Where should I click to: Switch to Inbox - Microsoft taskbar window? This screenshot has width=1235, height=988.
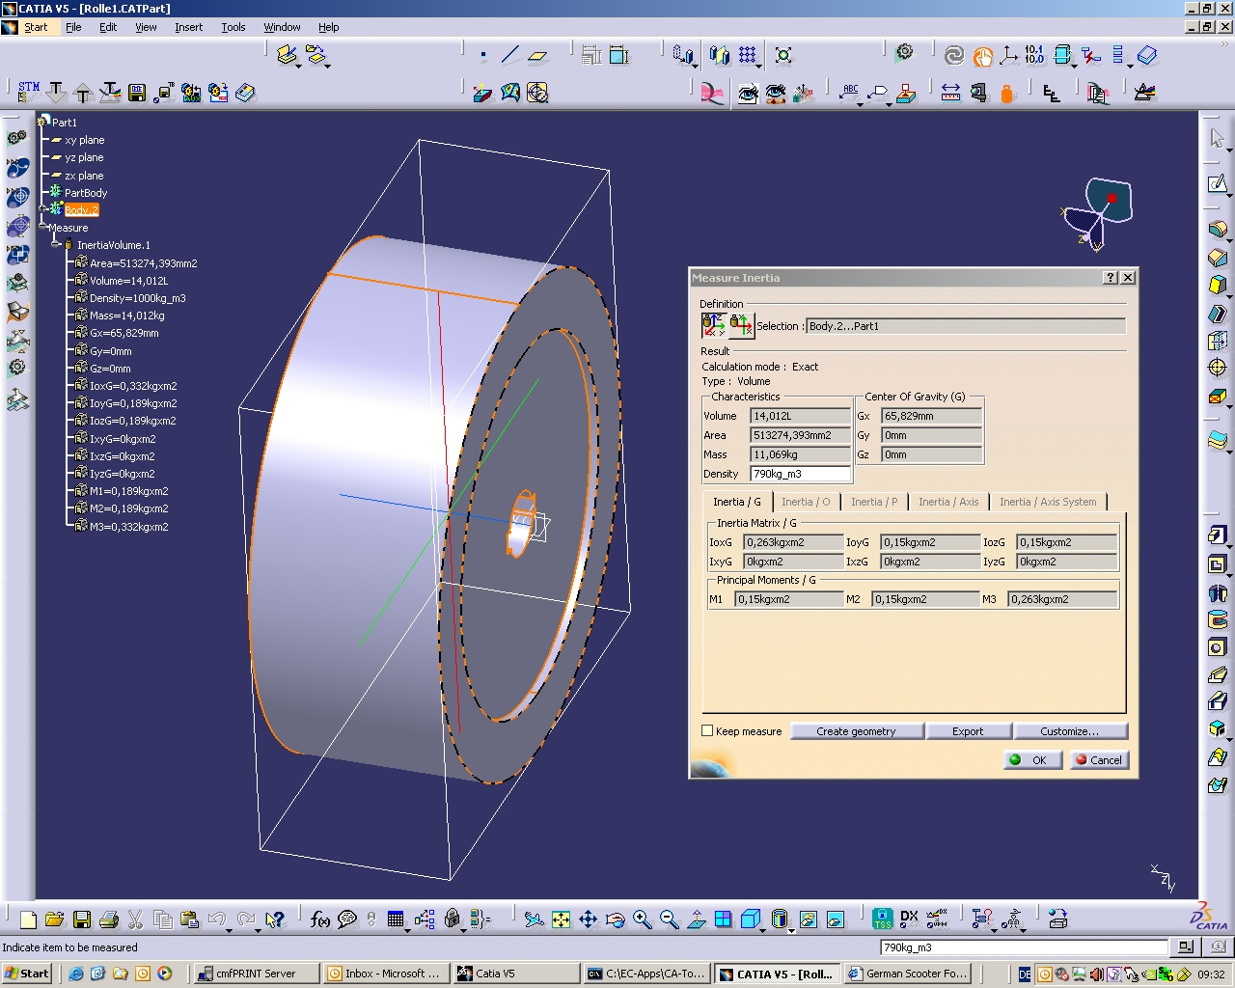[385, 974]
